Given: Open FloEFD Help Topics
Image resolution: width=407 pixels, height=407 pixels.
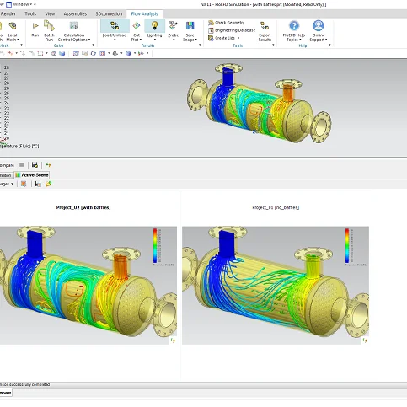Looking at the screenshot, I should [294, 31].
